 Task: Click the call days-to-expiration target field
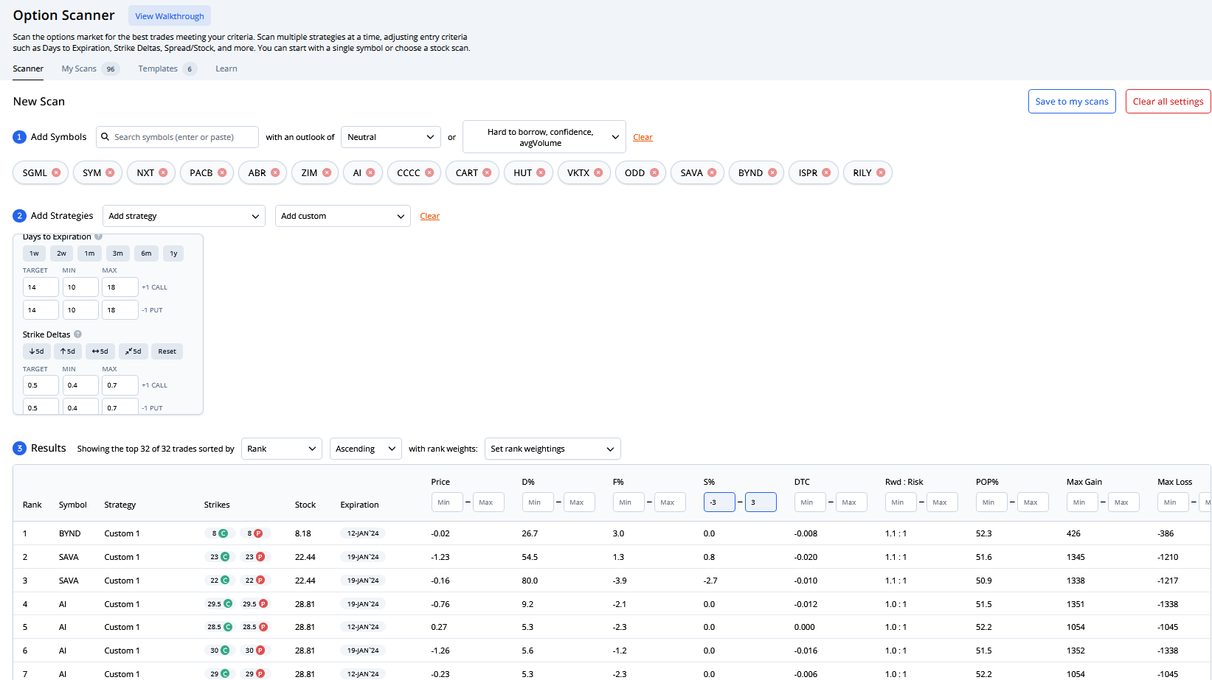coord(41,287)
